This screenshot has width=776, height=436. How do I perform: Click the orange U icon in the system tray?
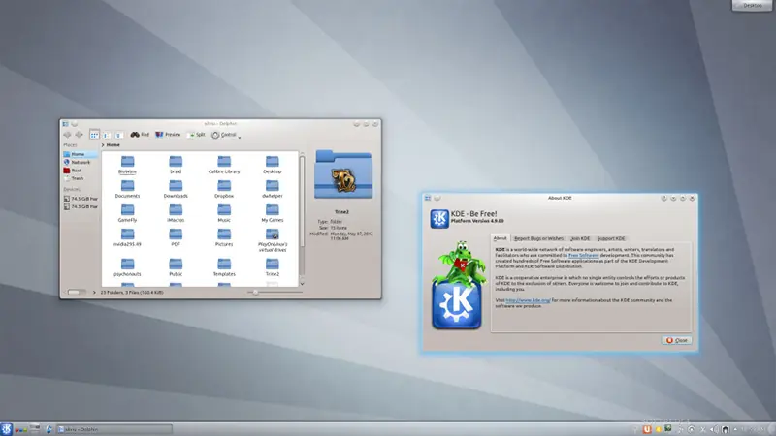[x=647, y=429]
